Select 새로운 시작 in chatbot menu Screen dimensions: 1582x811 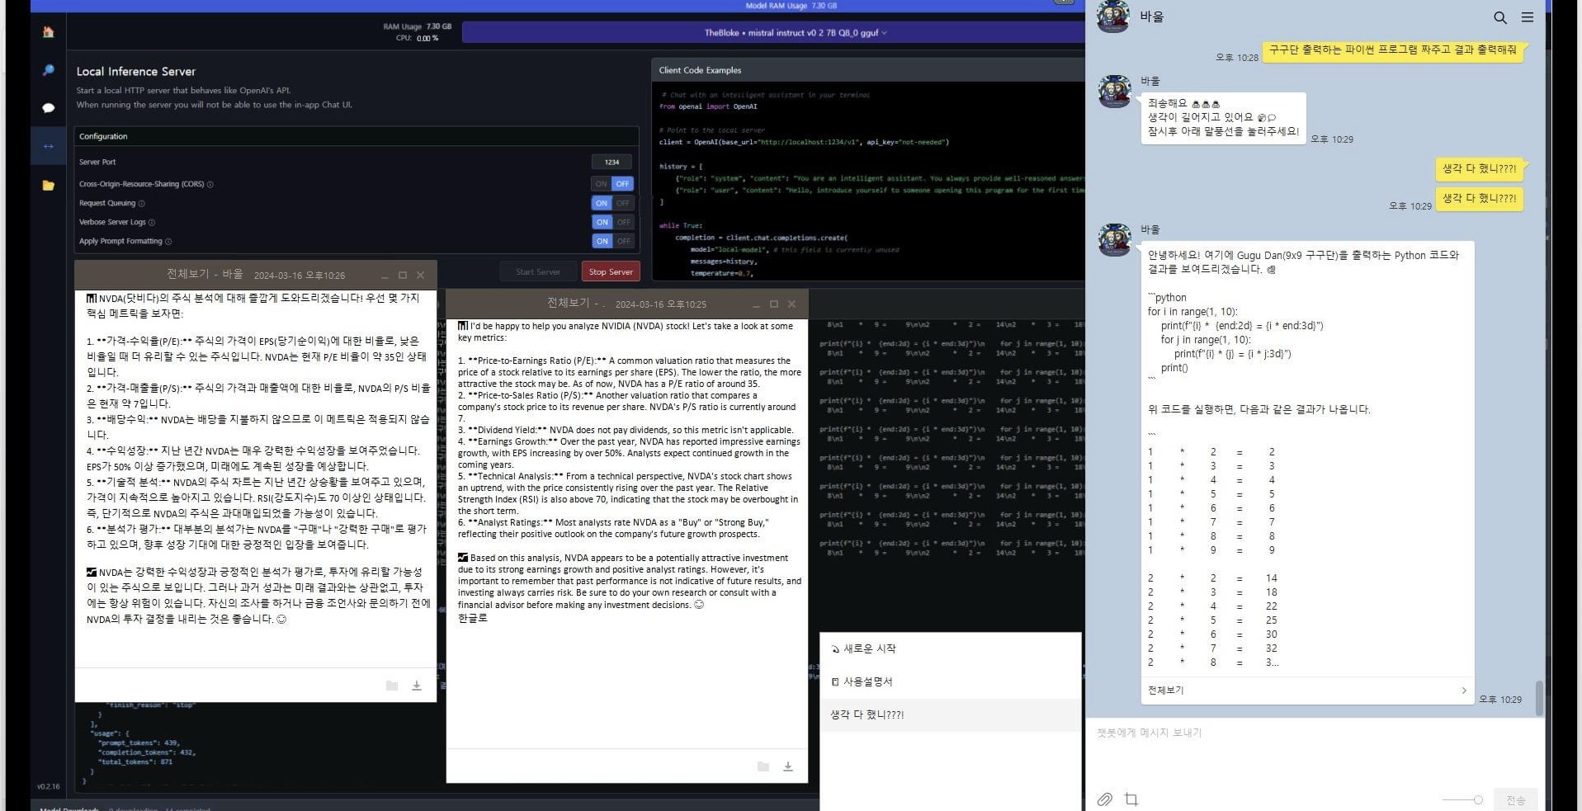coord(950,648)
